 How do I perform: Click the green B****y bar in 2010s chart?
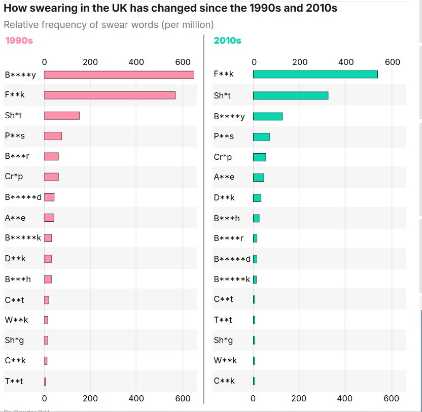267,116
